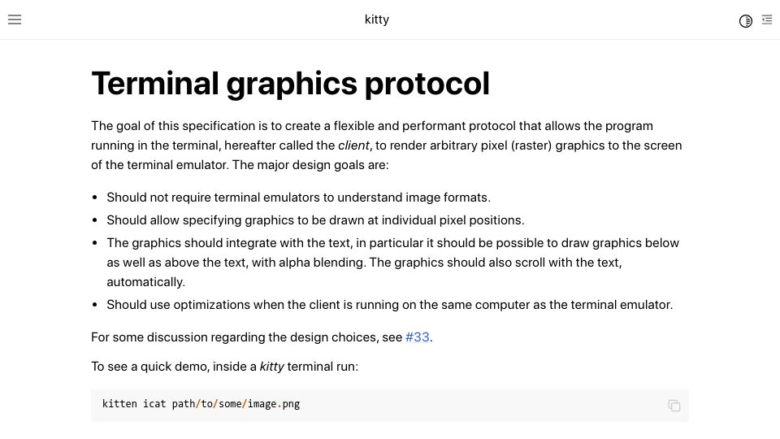Screen dimensions: 780x439
Task: Click the italic word 'kitty' in the demo sentence
Action: coord(271,367)
